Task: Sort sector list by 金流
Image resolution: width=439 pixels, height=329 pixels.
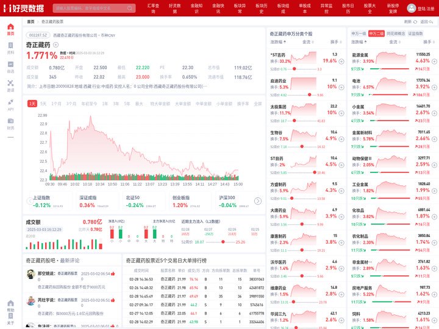Action: pos(394,42)
